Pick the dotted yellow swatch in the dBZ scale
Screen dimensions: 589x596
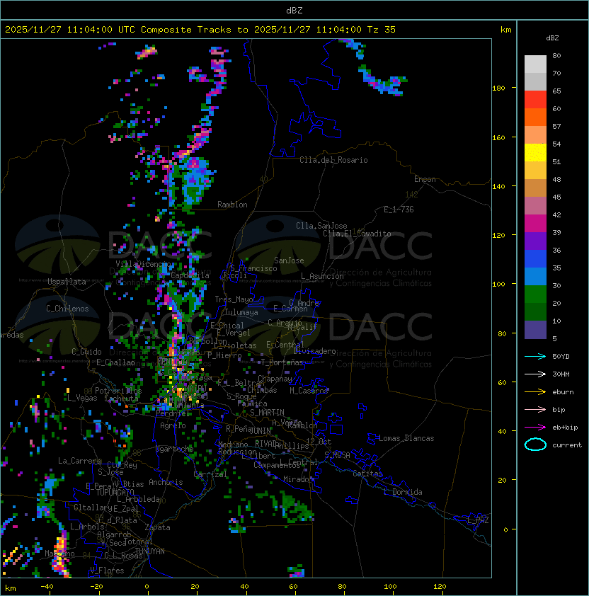pos(535,153)
